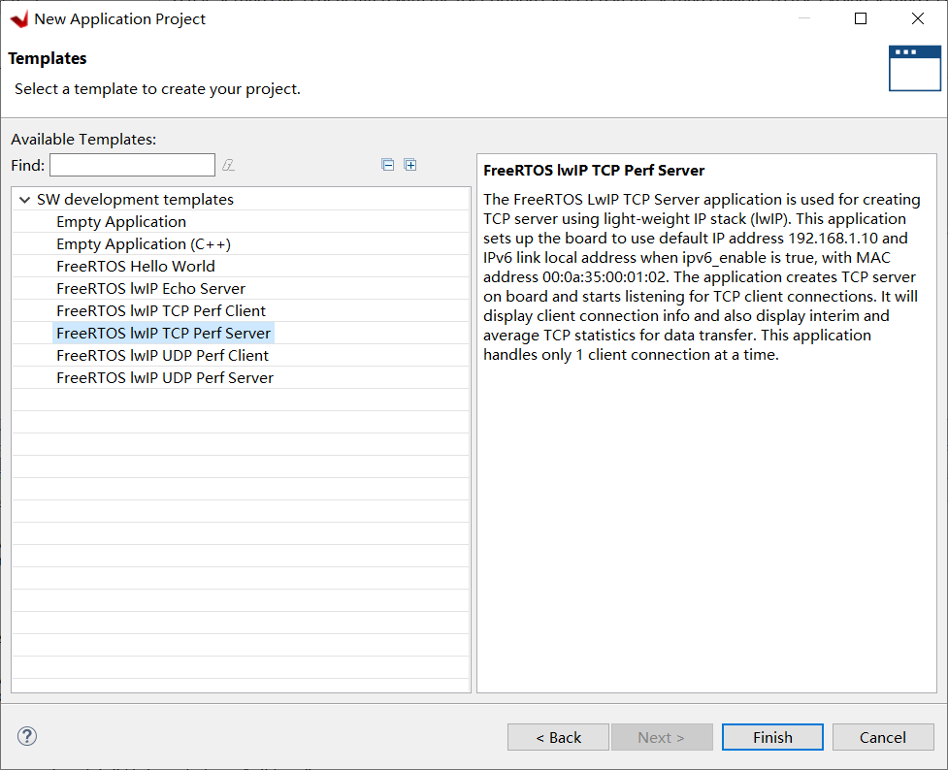This screenshot has height=770, width=948.
Task: Click the Templates page heading
Action: (x=48, y=58)
